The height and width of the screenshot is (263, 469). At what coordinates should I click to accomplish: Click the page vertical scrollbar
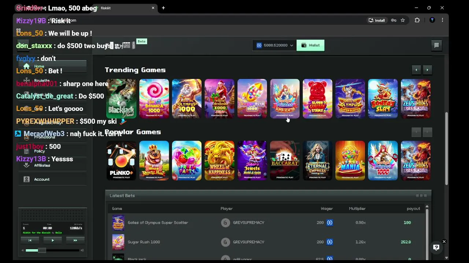click(x=446, y=148)
